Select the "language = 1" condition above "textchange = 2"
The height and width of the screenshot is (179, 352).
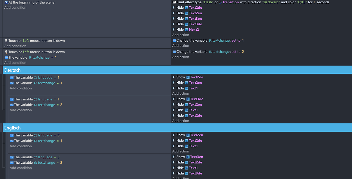point(35,99)
